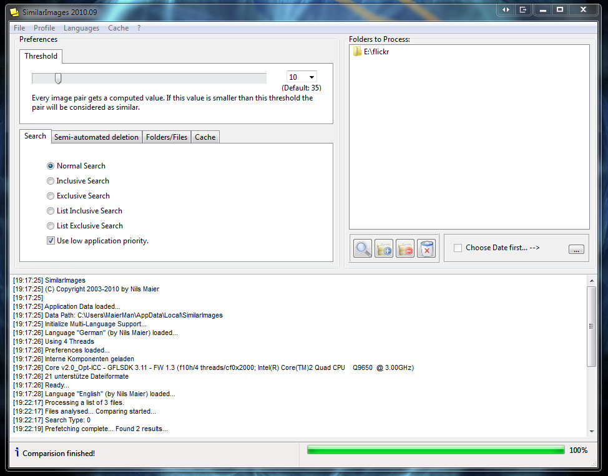The height and width of the screenshot is (476, 608).
Task: Open the File menu
Action: coord(19,28)
